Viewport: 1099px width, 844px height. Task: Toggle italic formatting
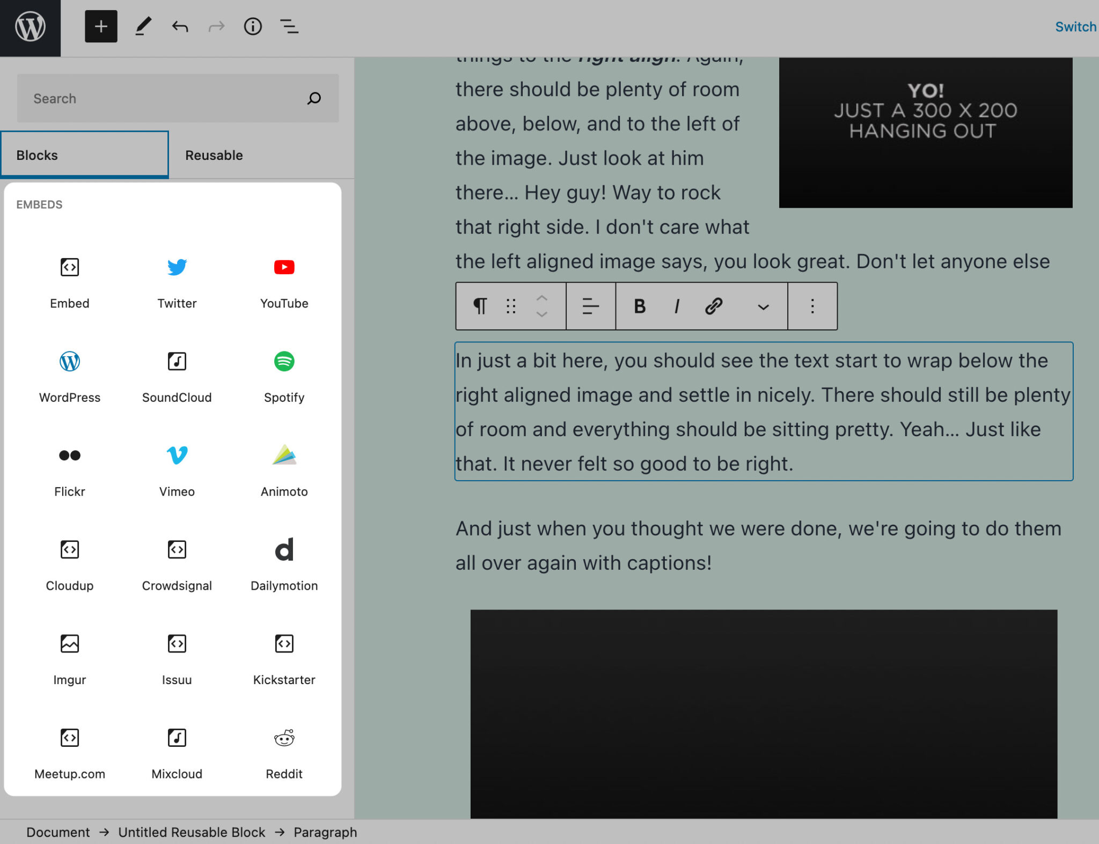tap(676, 306)
